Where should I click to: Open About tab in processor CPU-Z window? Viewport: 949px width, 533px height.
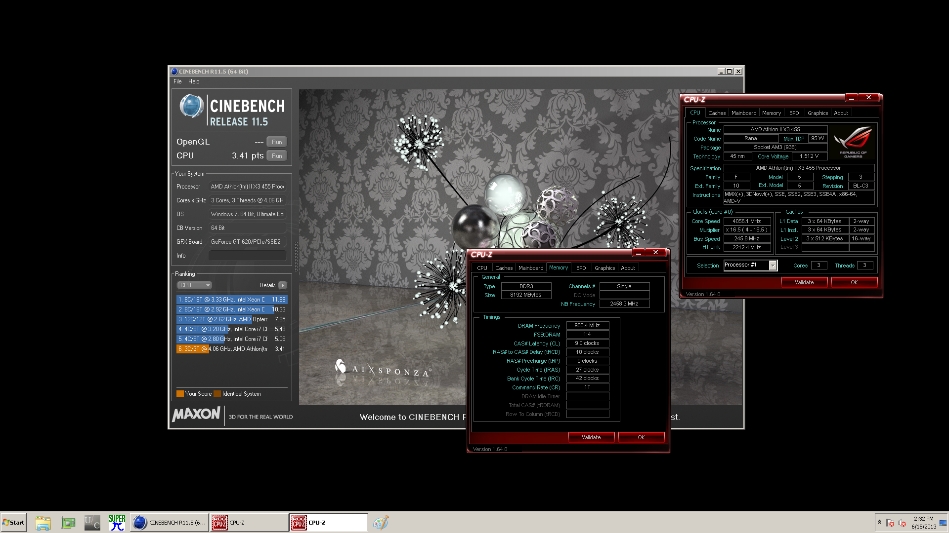(x=841, y=113)
